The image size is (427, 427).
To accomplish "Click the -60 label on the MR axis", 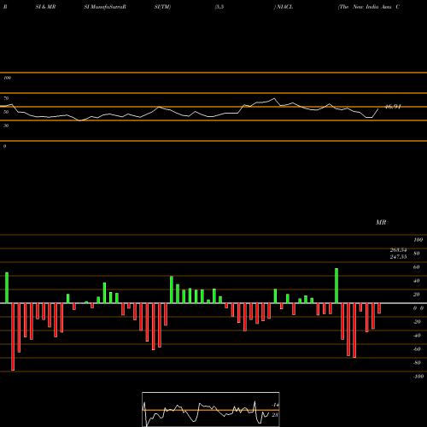I will [417, 349].
